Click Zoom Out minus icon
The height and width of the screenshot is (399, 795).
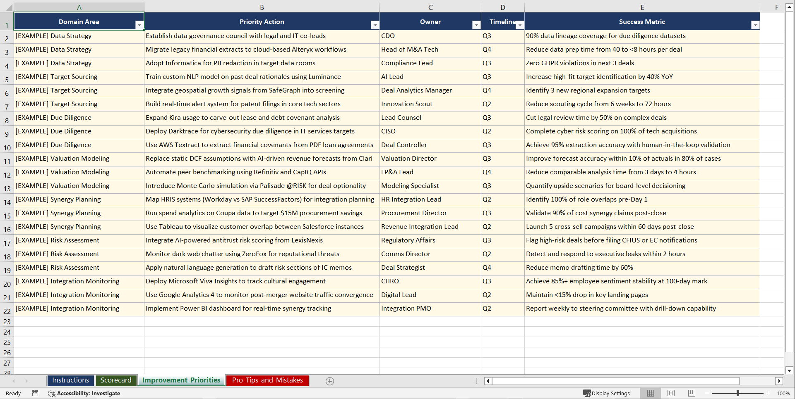pos(707,393)
